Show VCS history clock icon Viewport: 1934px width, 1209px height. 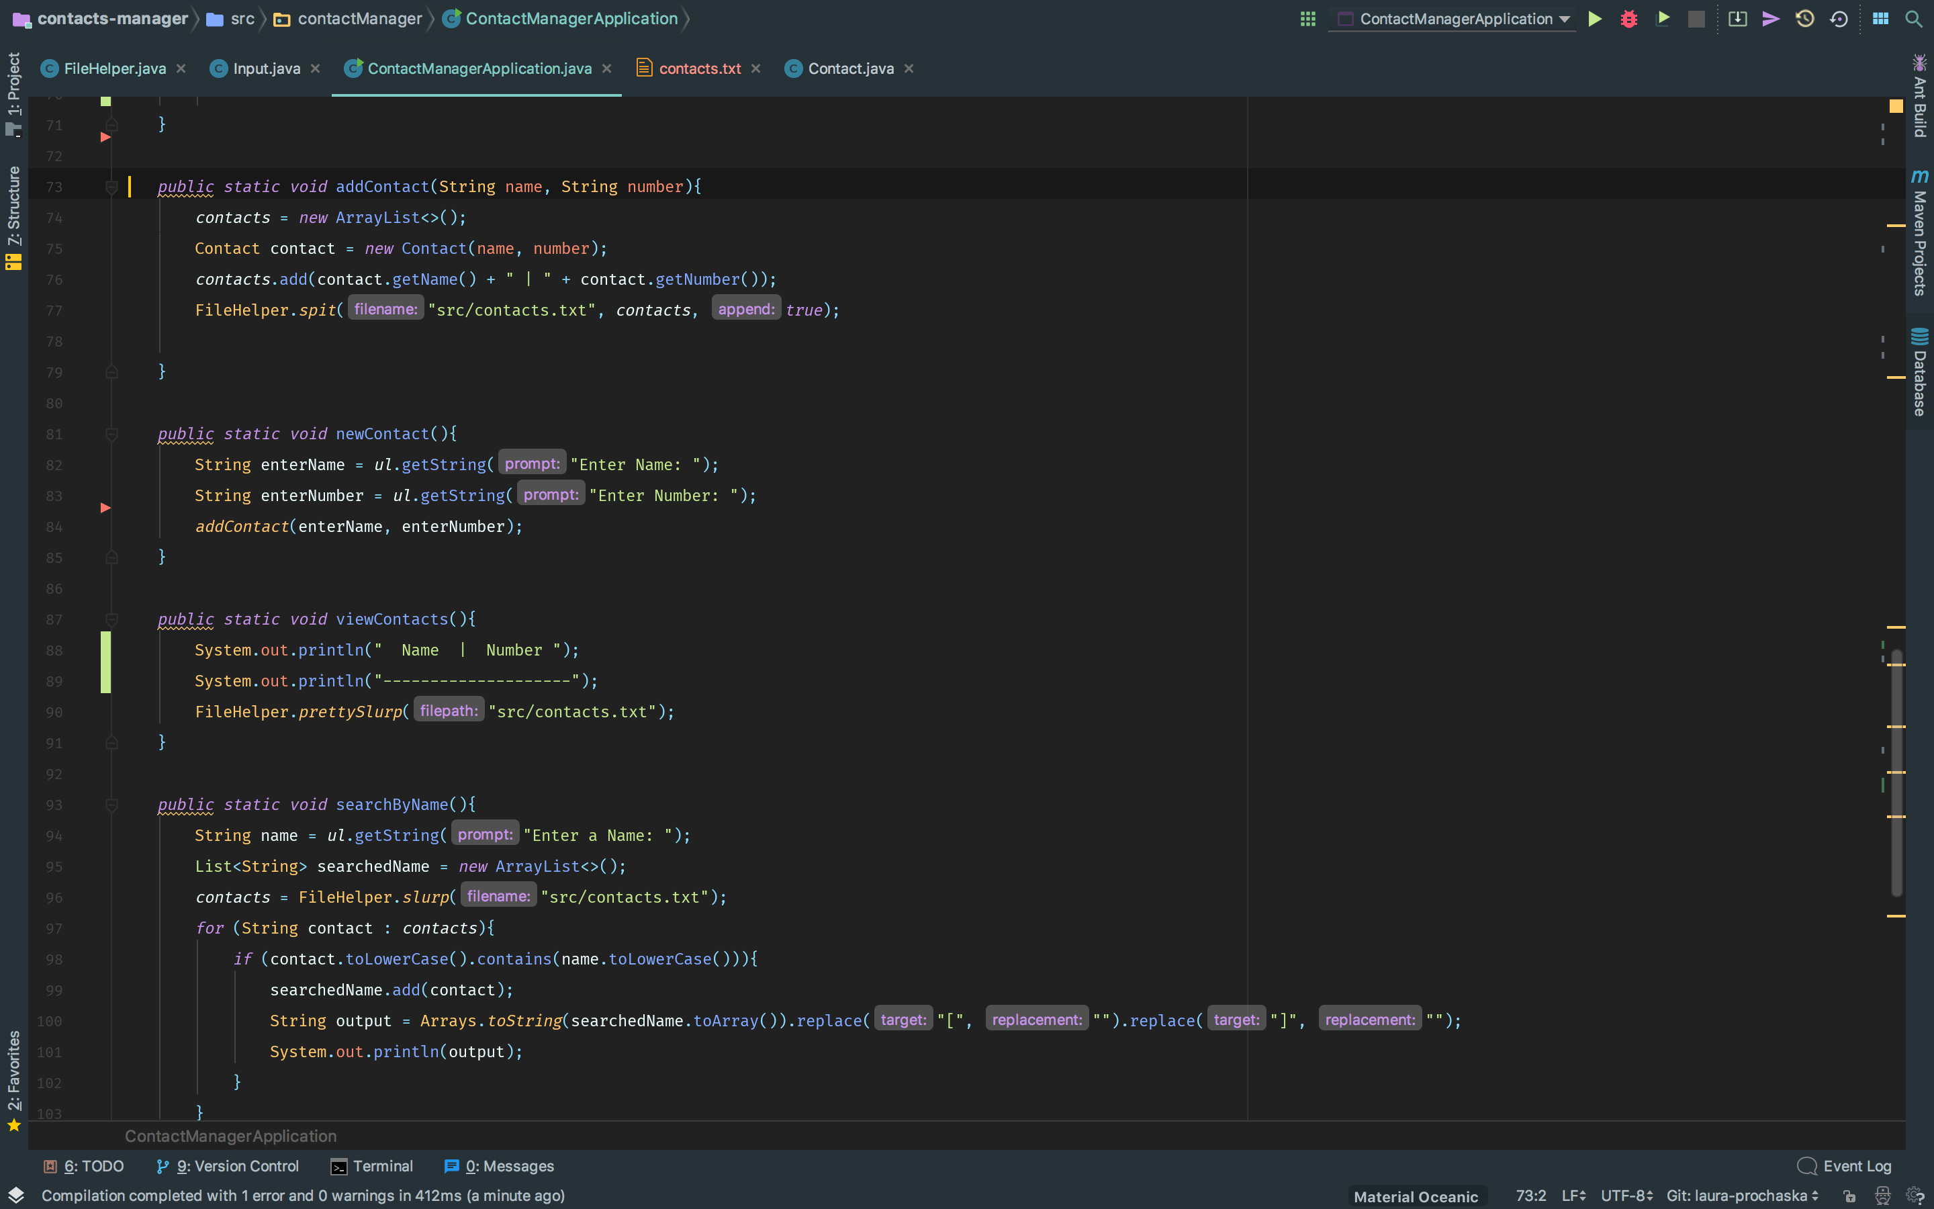click(1804, 19)
